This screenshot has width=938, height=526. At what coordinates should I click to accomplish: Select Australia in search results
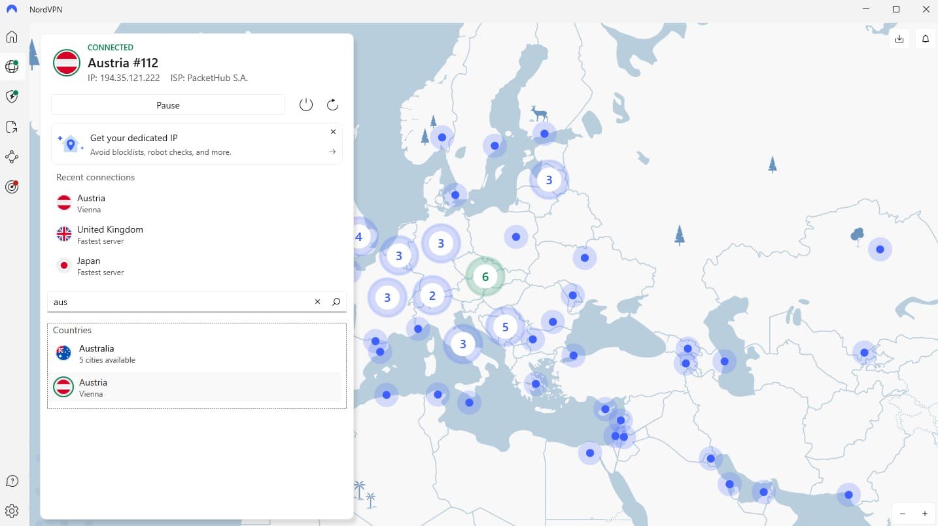click(x=197, y=353)
